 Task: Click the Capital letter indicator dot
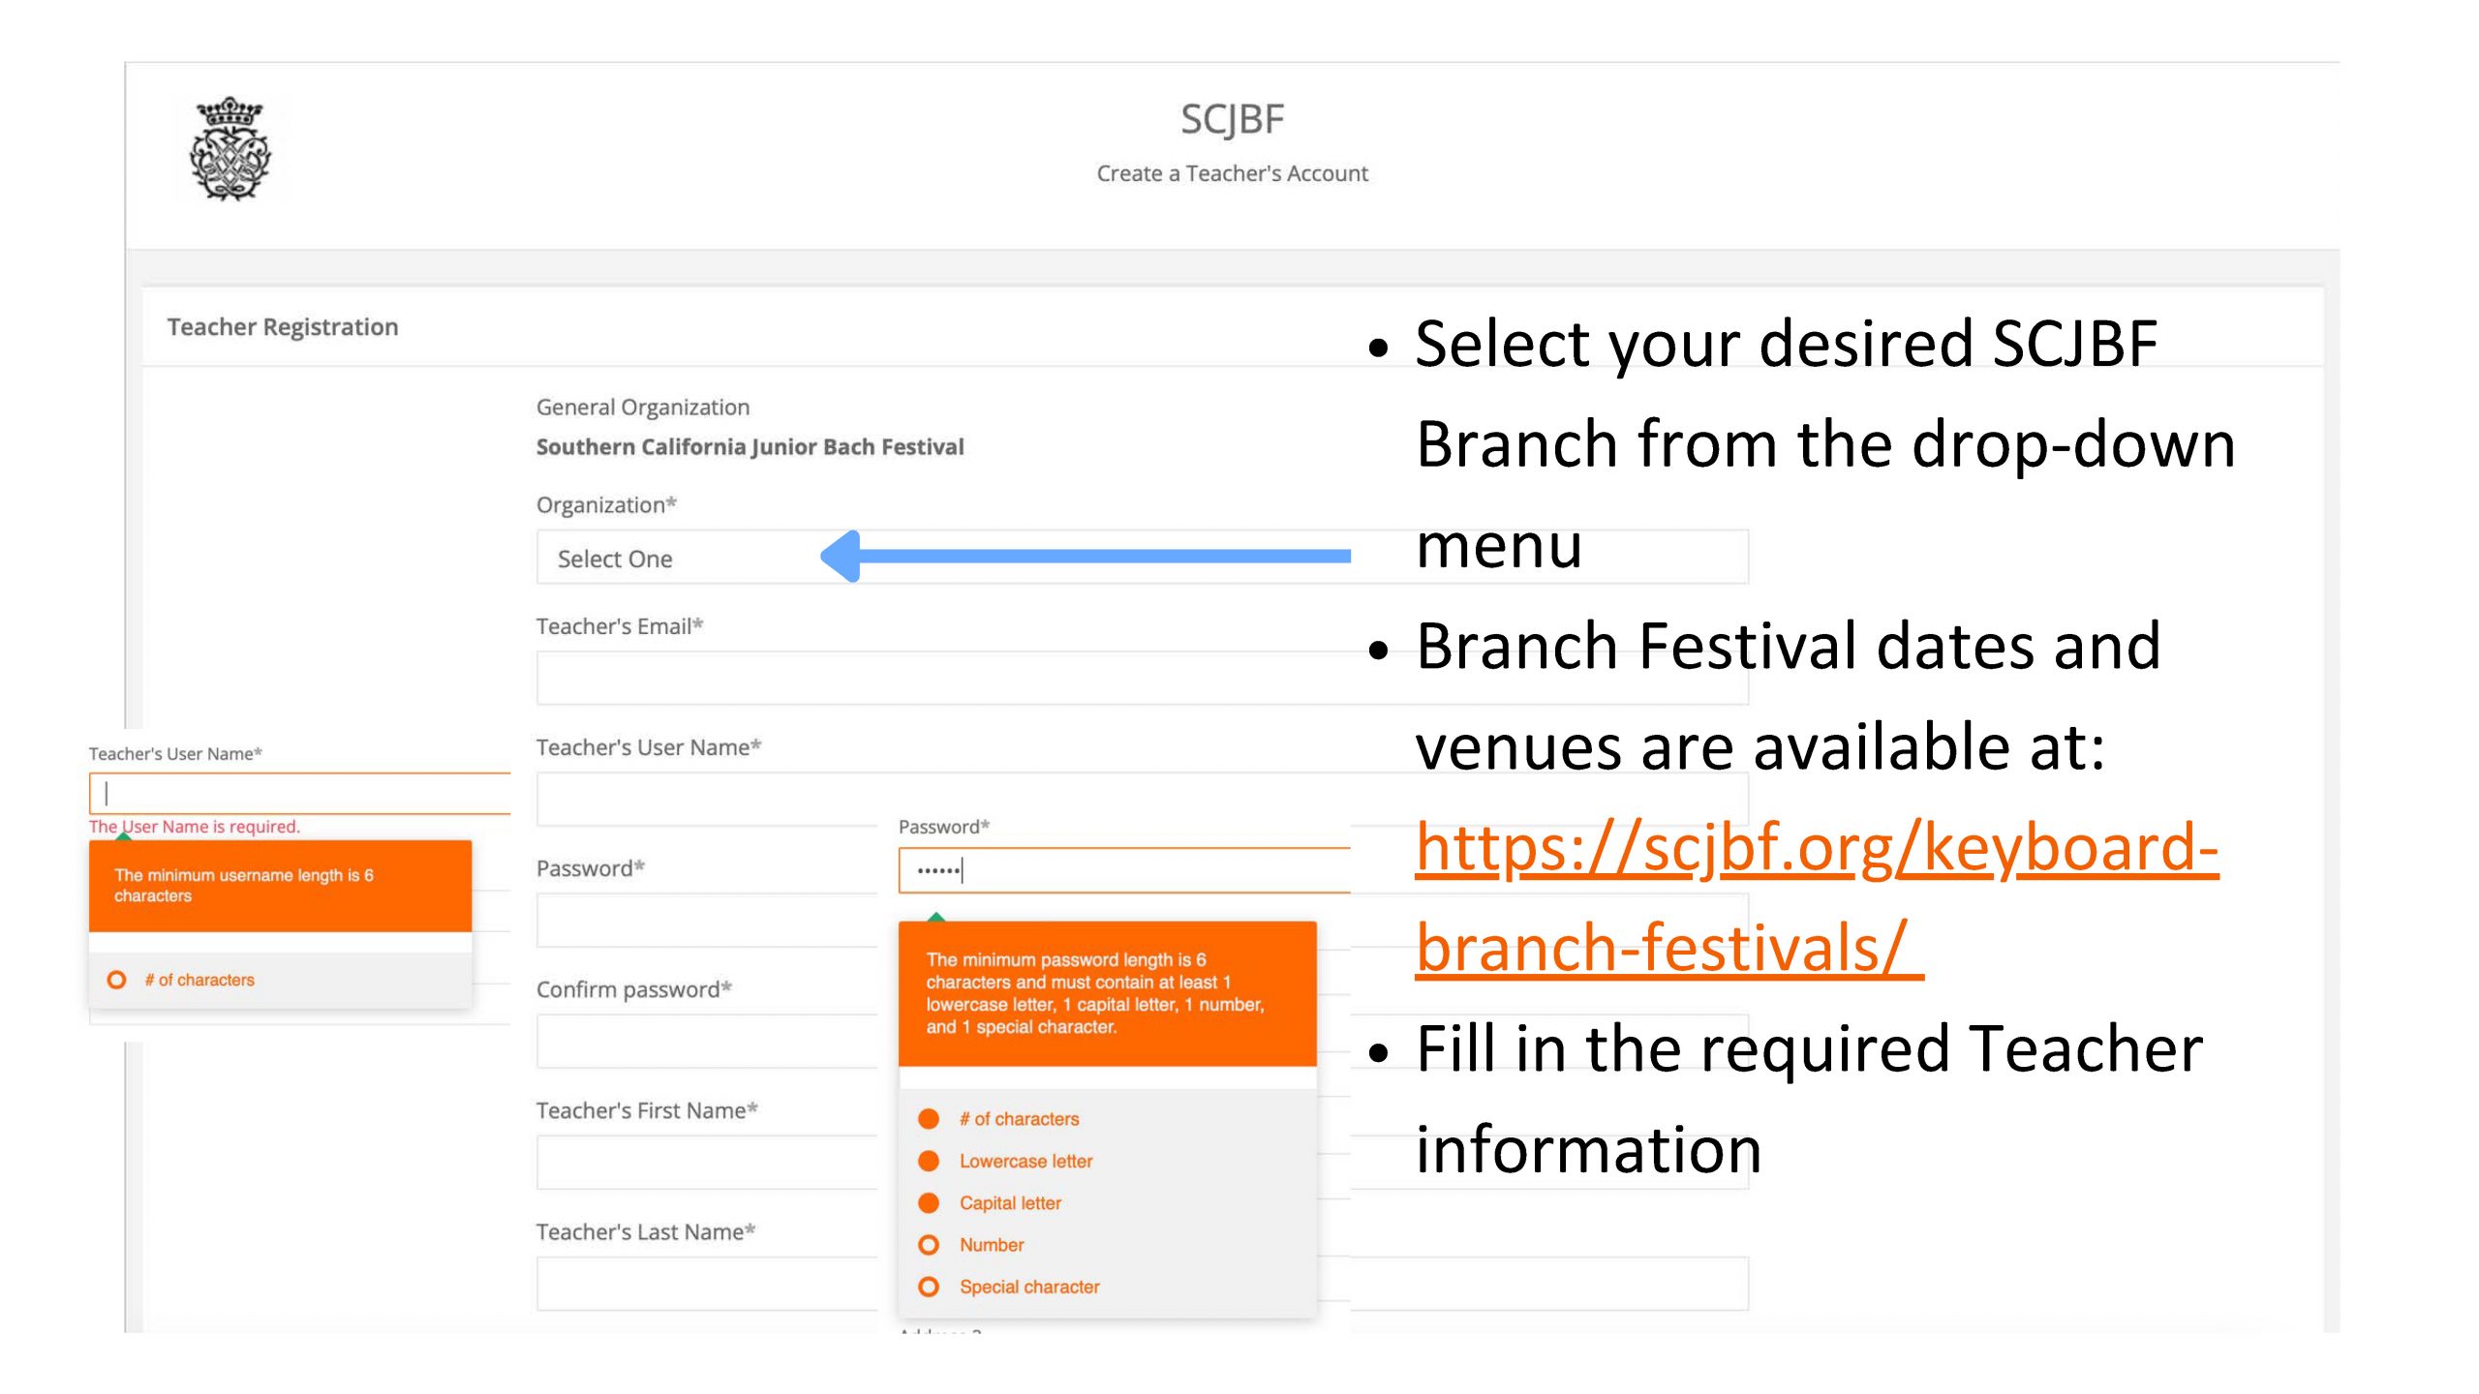pyautogui.click(x=929, y=1202)
